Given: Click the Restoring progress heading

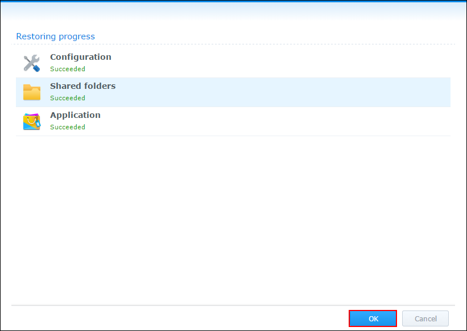Looking at the screenshot, I should pos(55,36).
